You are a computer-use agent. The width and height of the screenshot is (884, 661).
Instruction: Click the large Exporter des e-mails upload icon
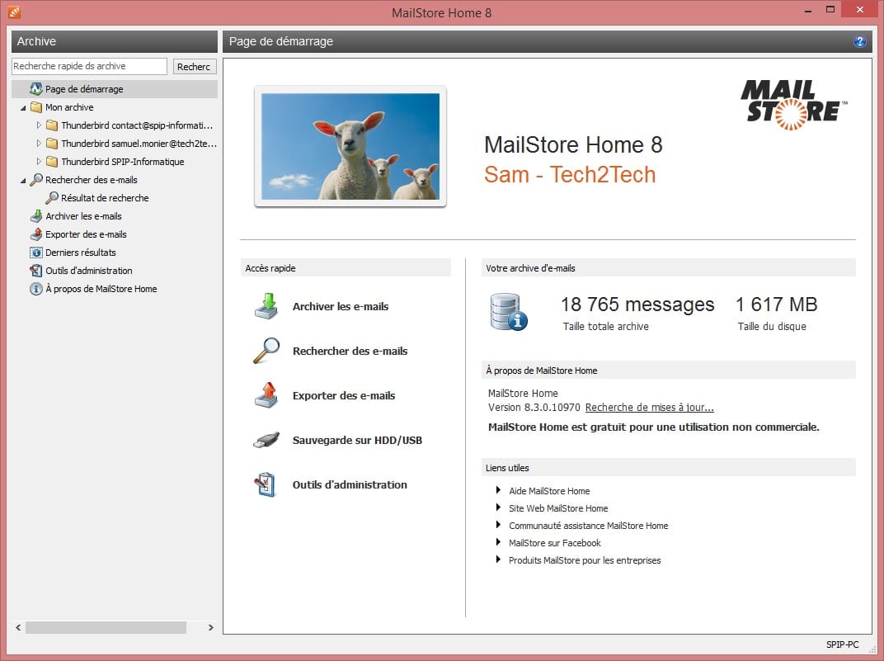pyautogui.click(x=266, y=394)
